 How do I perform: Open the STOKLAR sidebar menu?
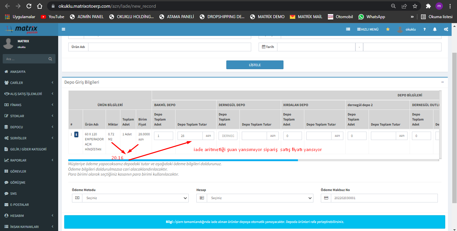29,116
